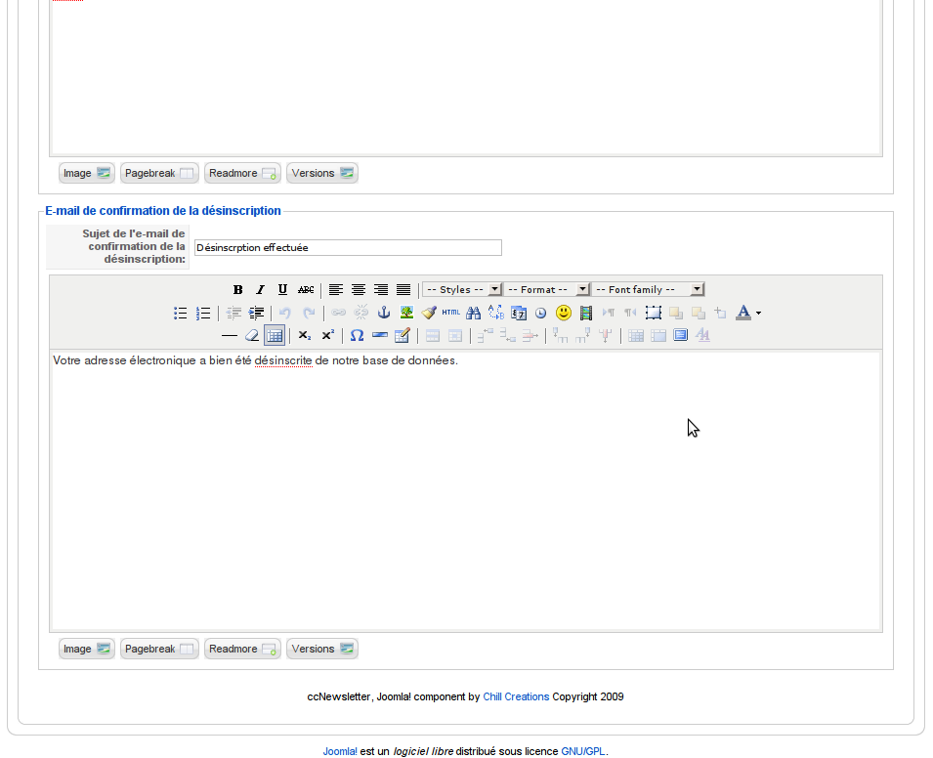Expand the Font family dropdown

(x=648, y=290)
